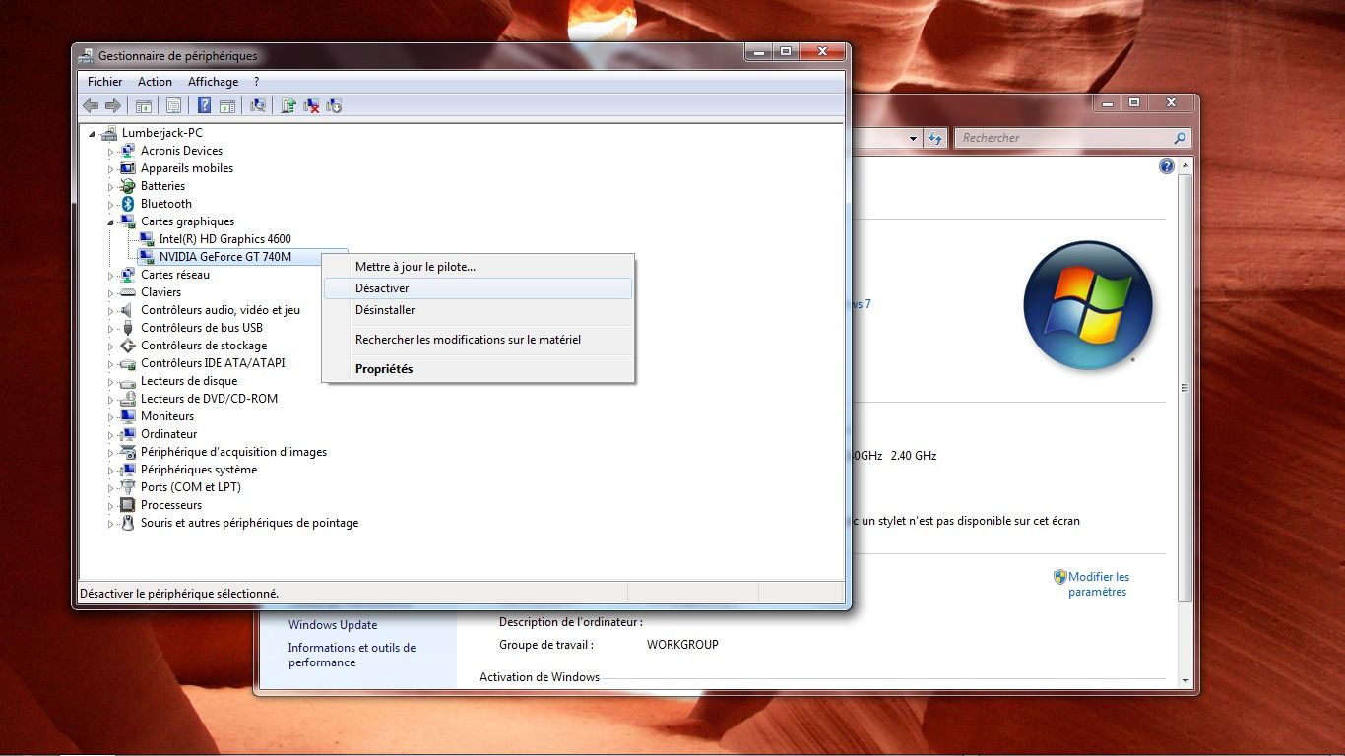The height and width of the screenshot is (756, 1345).
Task: Open Informations et outils de performance
Action: click(352, 655)
